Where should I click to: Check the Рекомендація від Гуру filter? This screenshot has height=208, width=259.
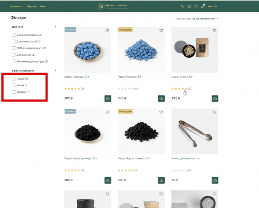tap(13, 61)
